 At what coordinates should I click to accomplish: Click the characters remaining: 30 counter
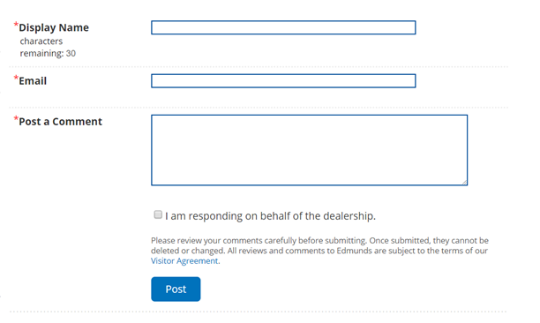point(48,47)
